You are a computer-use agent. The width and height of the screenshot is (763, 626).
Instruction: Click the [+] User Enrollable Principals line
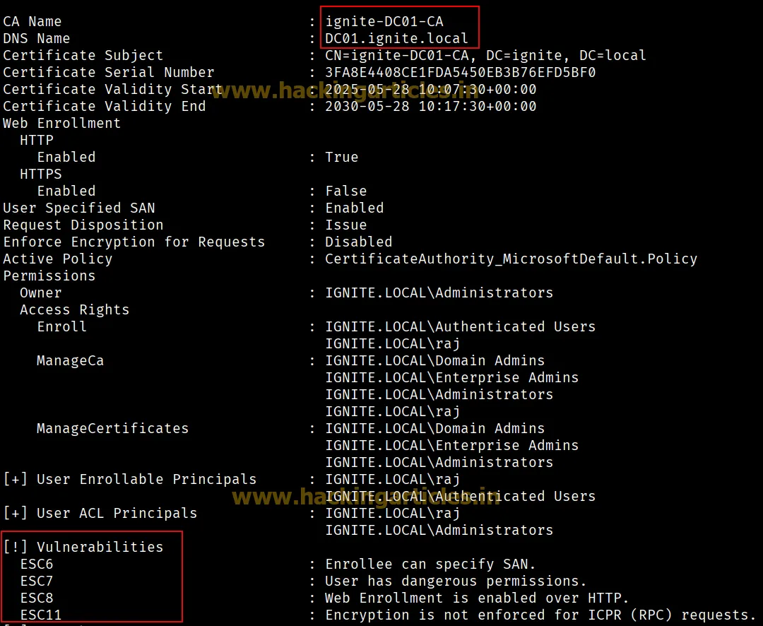coord(129,479)
